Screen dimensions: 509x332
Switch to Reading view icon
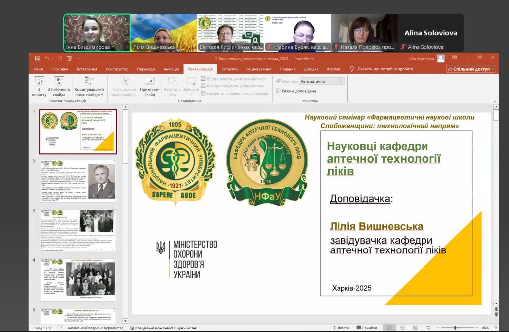tap(415, 328)
